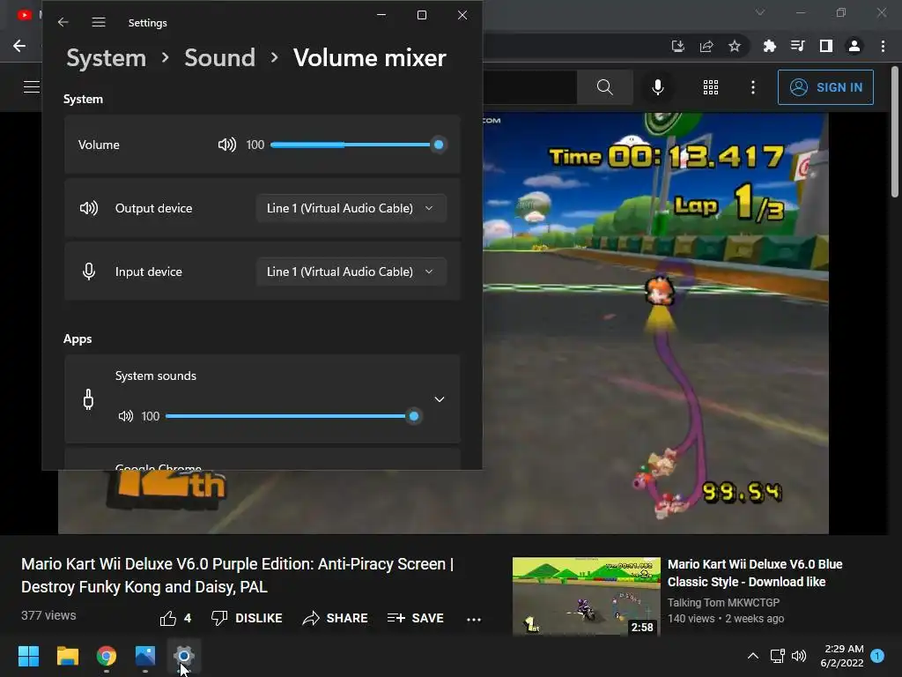Click the Settings gear in taskbar
The image size is (902, 677).
[x=184, y=656]
